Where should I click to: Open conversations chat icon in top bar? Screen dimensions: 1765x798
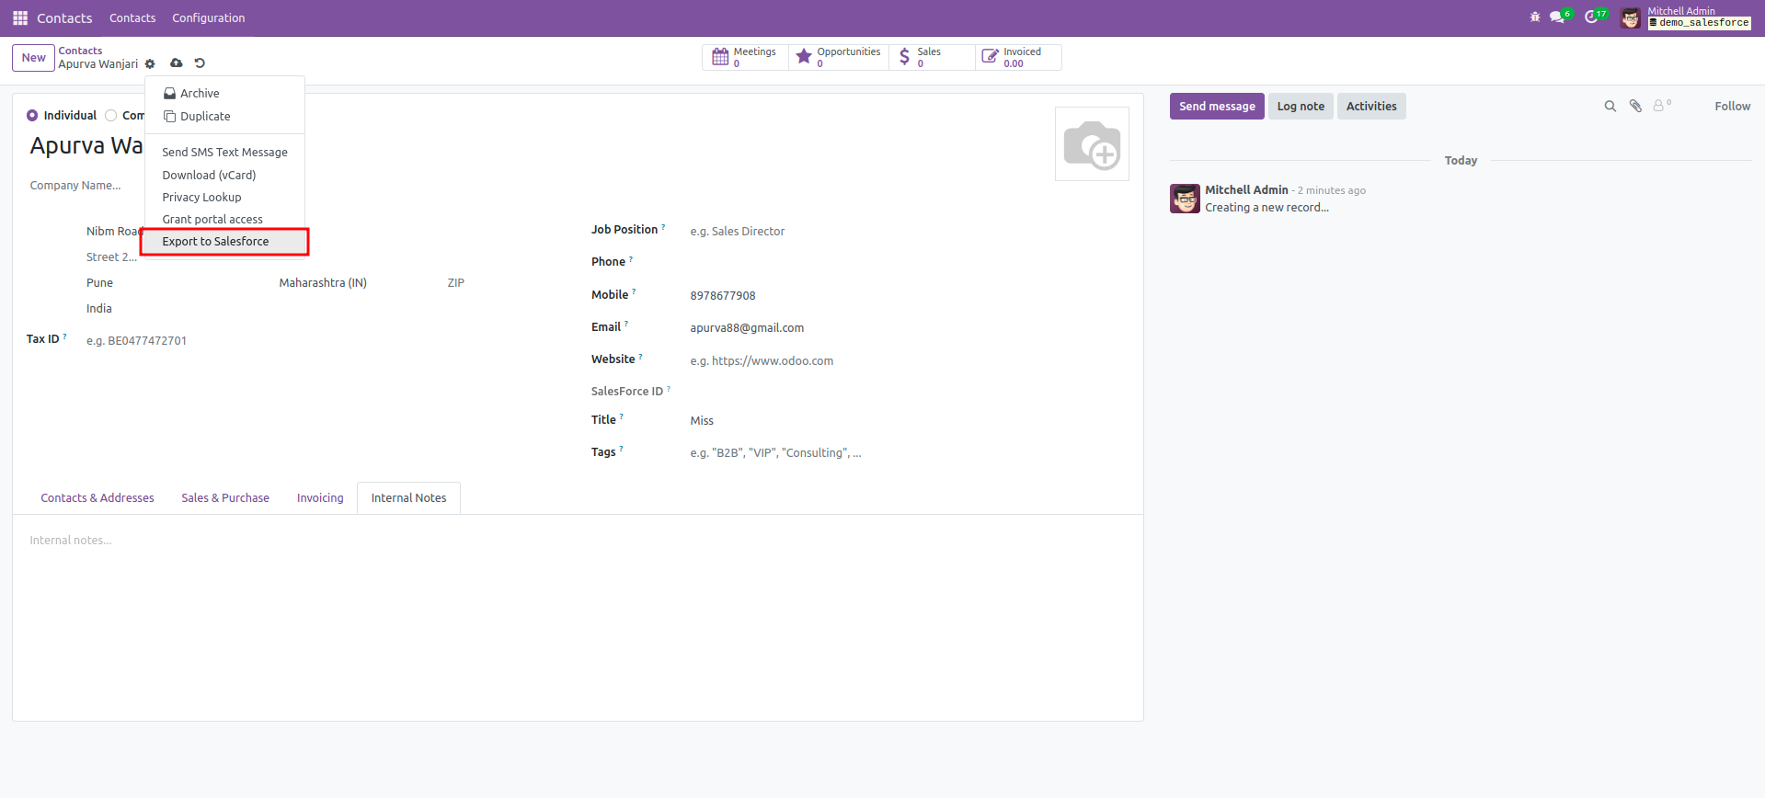(1557, 17)
